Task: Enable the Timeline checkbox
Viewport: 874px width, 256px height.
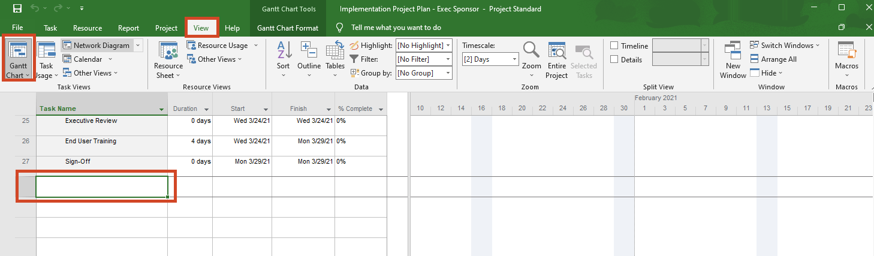Action: [614, 46]
